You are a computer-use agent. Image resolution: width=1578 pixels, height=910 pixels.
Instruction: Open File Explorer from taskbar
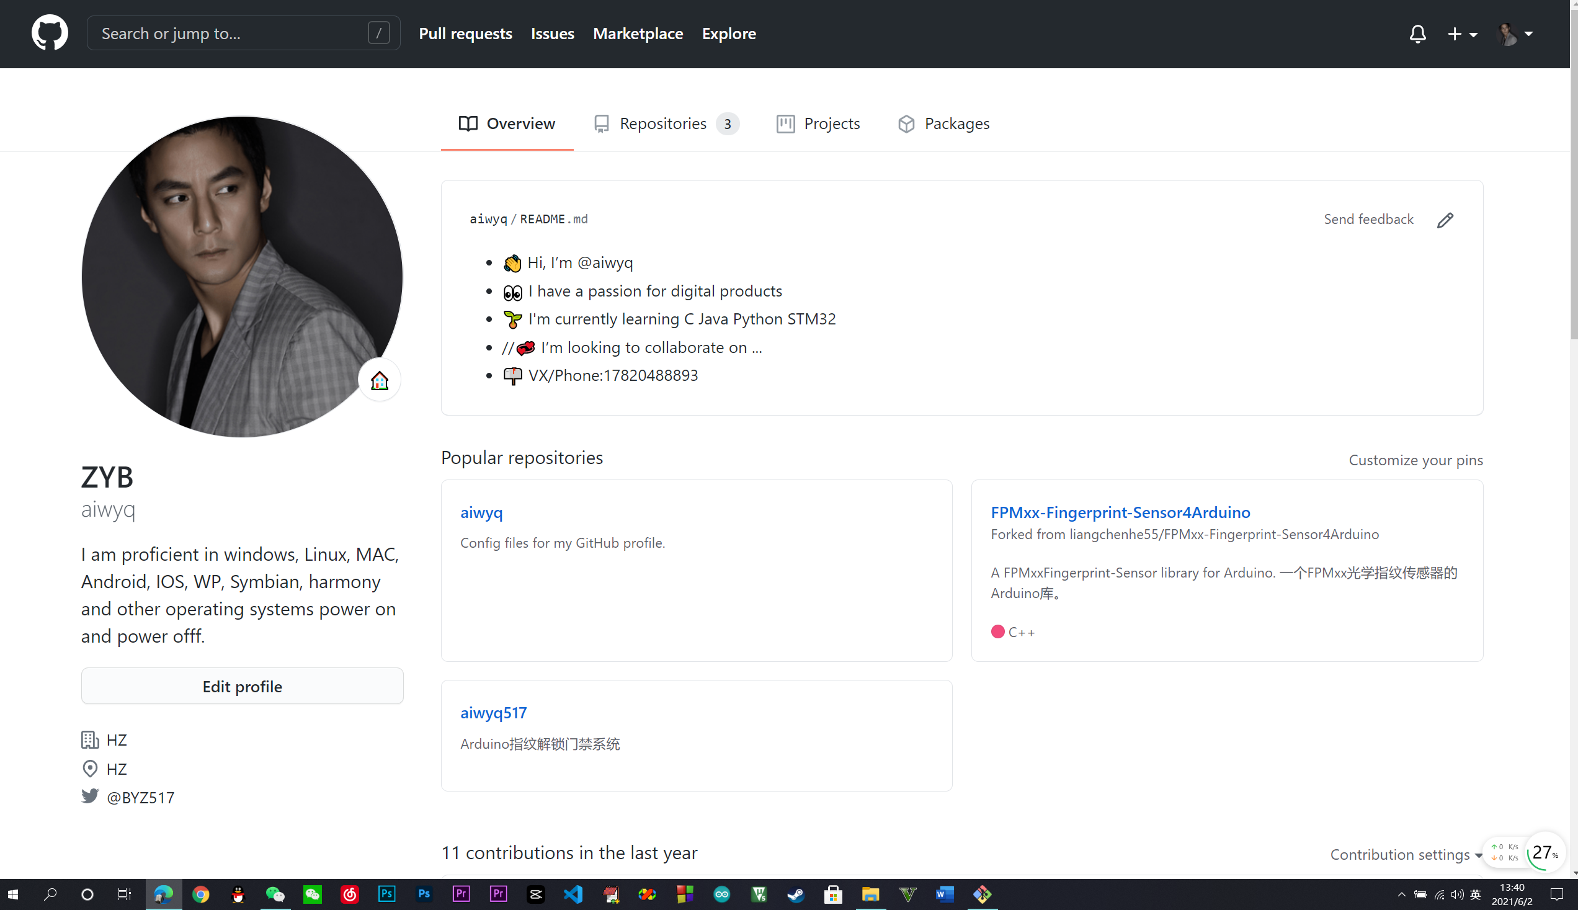tap(870, 894)
